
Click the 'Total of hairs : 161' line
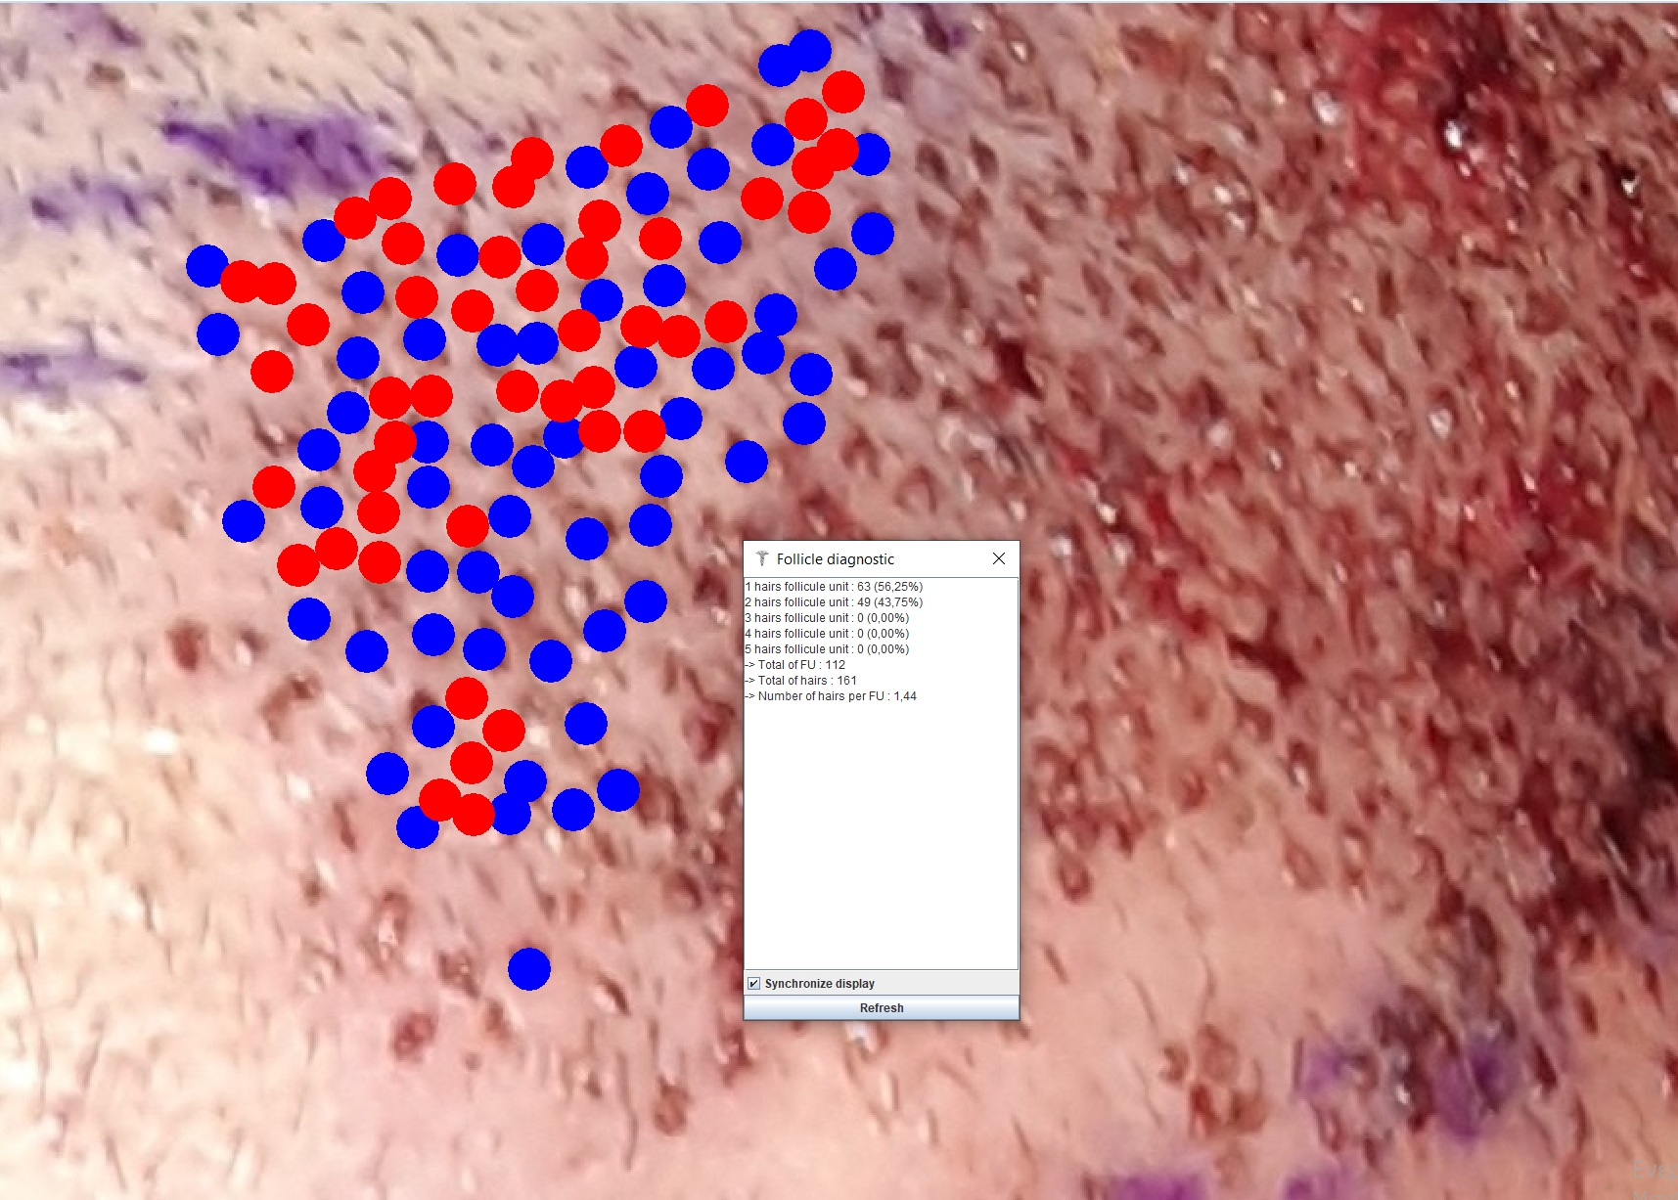pyautogui.click(x=802, y=681)
